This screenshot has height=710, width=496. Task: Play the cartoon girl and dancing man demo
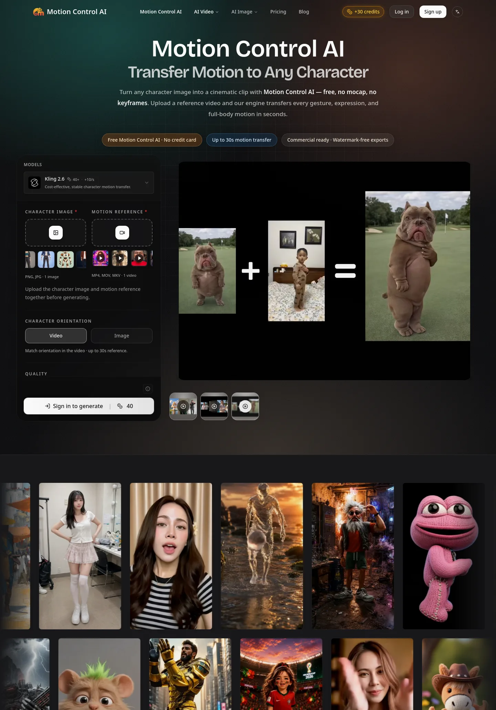coord(183,406)
